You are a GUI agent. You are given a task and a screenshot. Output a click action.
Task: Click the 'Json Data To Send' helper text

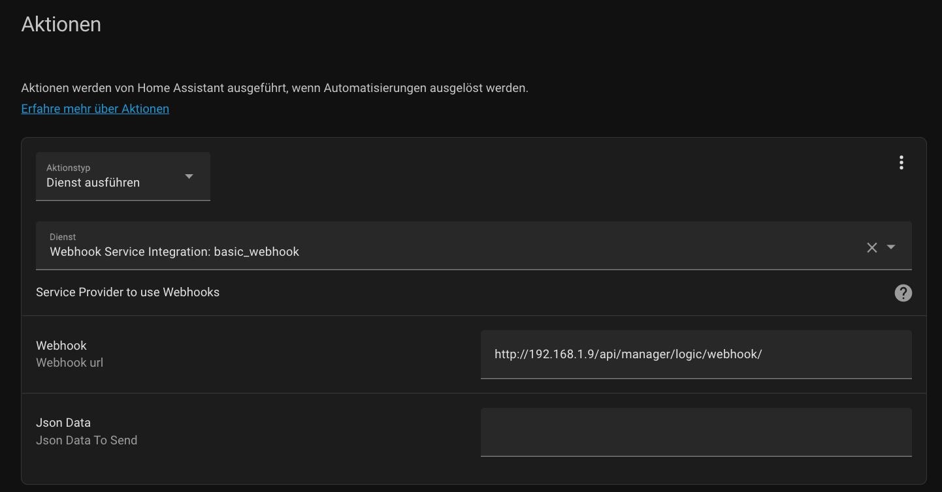(x=86, y=440)
